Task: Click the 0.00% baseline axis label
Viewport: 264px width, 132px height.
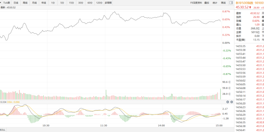Action: click(x=226, y=43)
